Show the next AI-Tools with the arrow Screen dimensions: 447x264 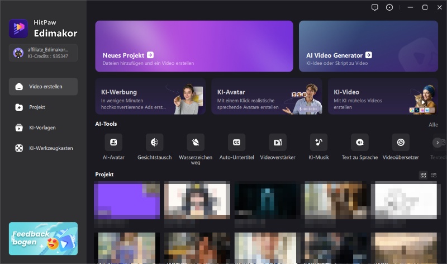coord(438,143)
